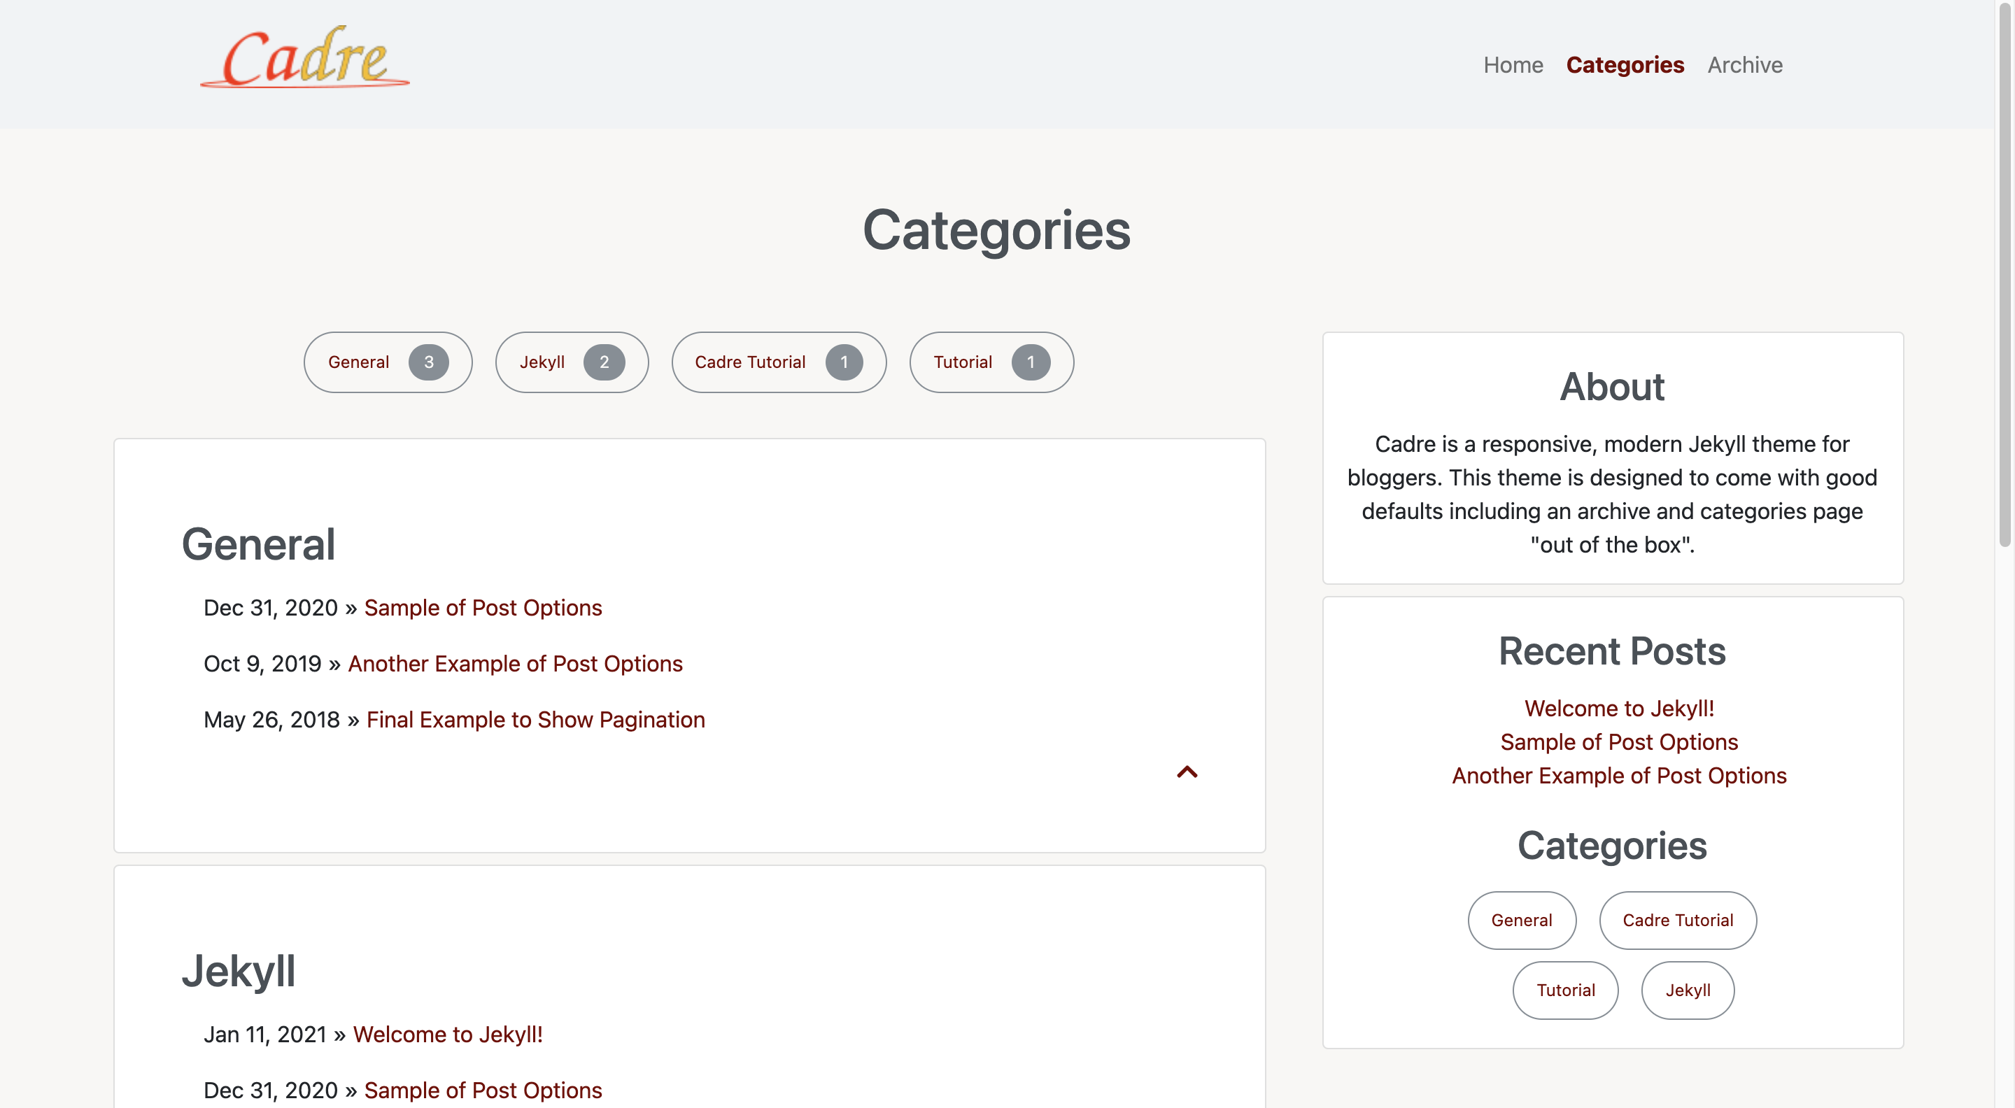This screenshot has height=1108, width=2015.
Task: Open Welcome to Jekyll! under the Jekyll section
Action: [x=448, y=1034]
